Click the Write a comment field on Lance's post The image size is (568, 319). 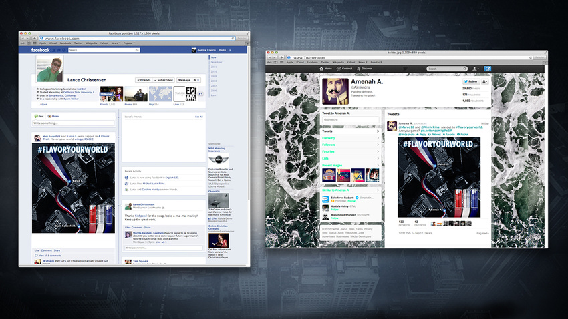point(163,248)
